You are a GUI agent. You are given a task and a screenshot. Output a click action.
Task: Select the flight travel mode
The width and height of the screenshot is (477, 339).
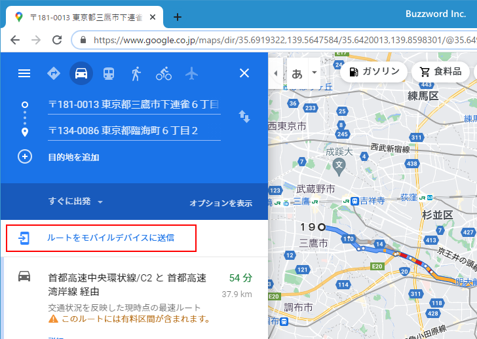point(191,73)
